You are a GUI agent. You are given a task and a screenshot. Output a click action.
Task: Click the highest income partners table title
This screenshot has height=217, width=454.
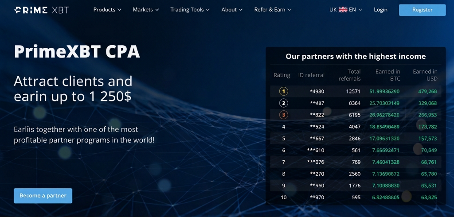(x=356, y=56)
